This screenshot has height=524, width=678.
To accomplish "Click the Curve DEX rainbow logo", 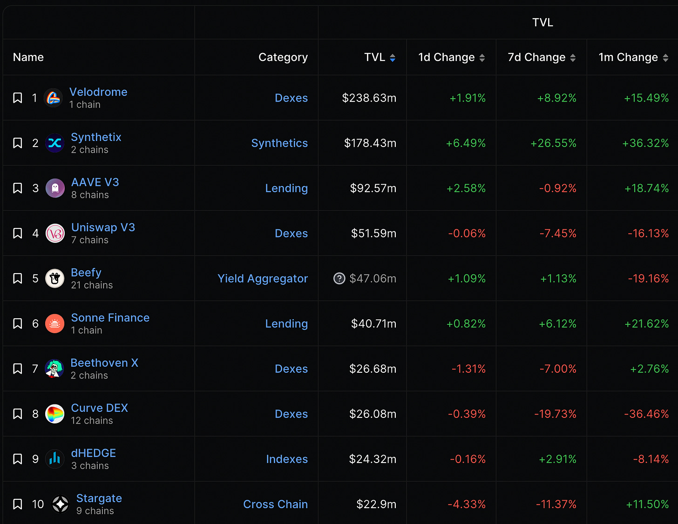I will click(55, 414).
